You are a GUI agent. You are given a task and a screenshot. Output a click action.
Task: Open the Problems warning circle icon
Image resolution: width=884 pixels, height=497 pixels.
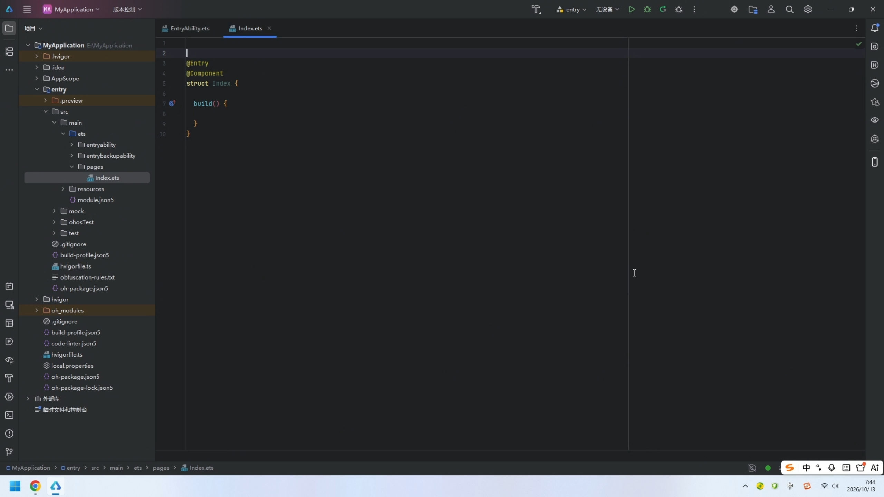[9, 433]
